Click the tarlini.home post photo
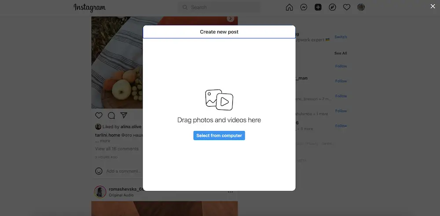 coord(117,62)
